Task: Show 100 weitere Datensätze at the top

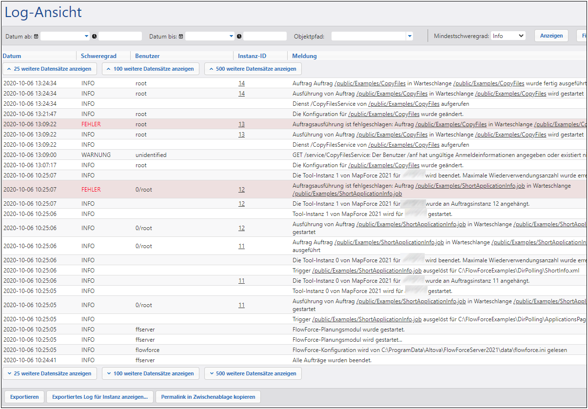Action: tap(150, 69)
